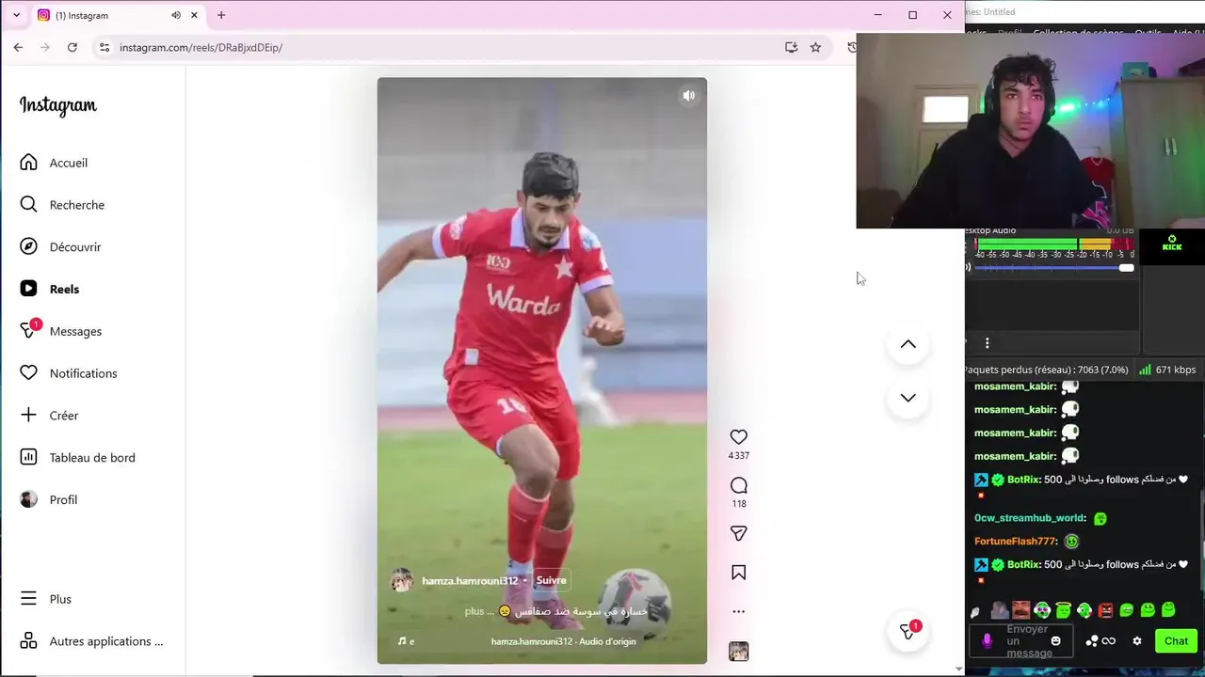Click the audio thumbnail below the options
The image size is (1205, 677).
pyautogui.click(x=739, y=652)
